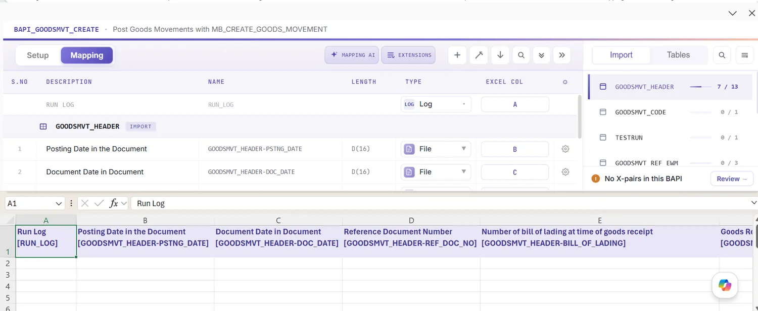The width and height of the screenshot is (758, 311).
Task: Open the list menu icon beside Tables
Action: pos(745,55)
